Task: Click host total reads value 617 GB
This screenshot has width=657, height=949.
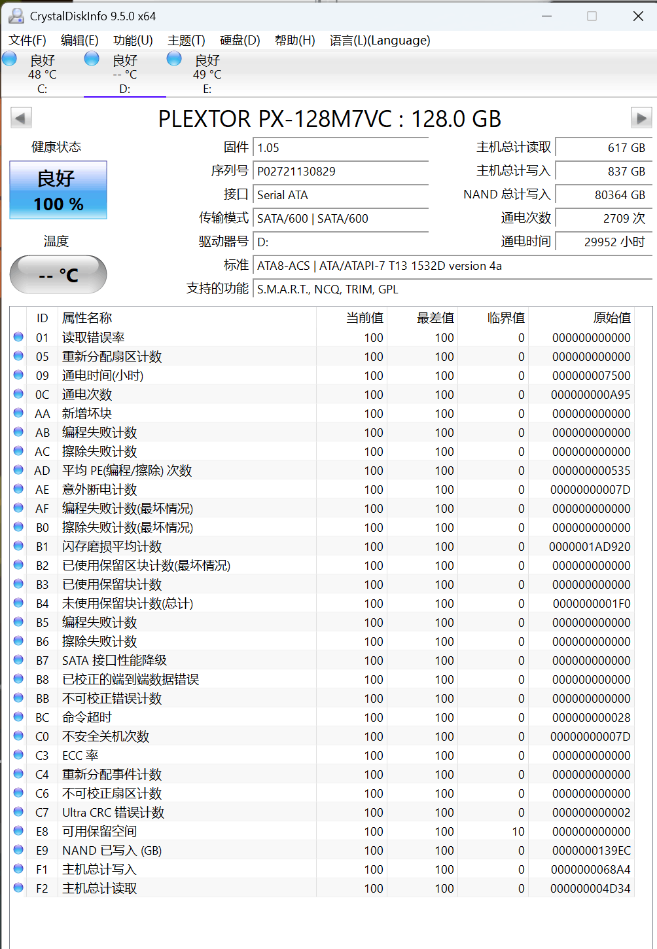Action: 603,147
